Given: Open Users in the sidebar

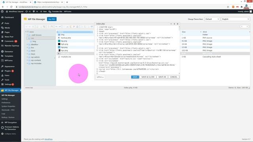Looking at the screenshot, I should click(7, 75).
